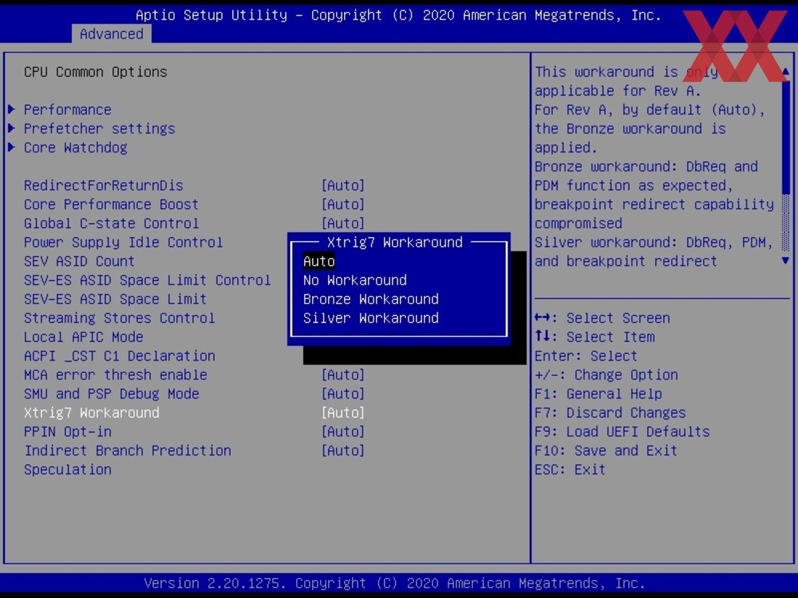Select RedirectForReturnDis setting label
The width and height of the screenshot is (798, 598).
pyautogui.click(x=103, y=185)
